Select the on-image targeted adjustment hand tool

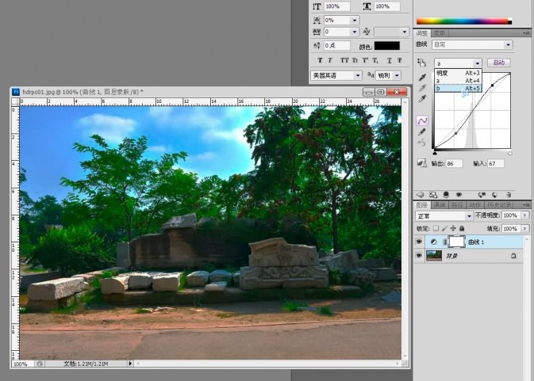pyautogui.click(x=421, y=63)
